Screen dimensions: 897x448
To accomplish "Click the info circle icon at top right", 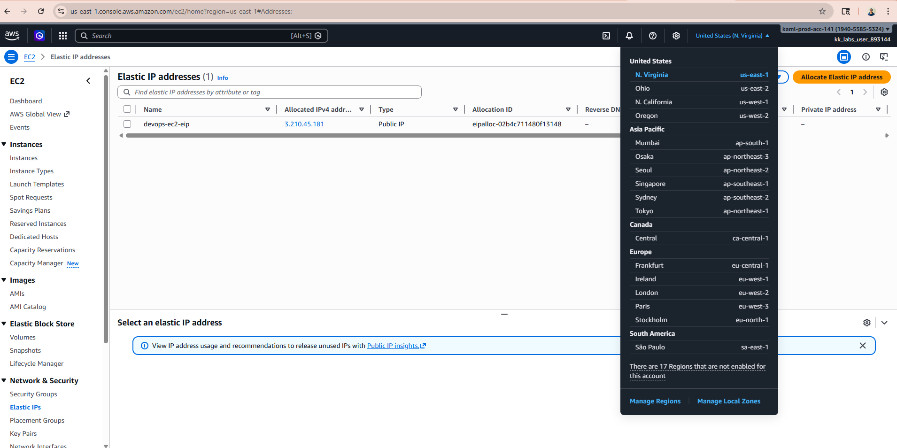I will 866,57.
